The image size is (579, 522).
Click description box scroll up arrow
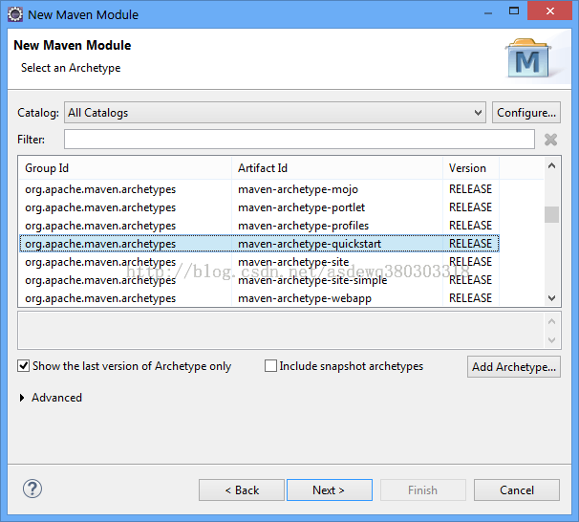point(551,321)
